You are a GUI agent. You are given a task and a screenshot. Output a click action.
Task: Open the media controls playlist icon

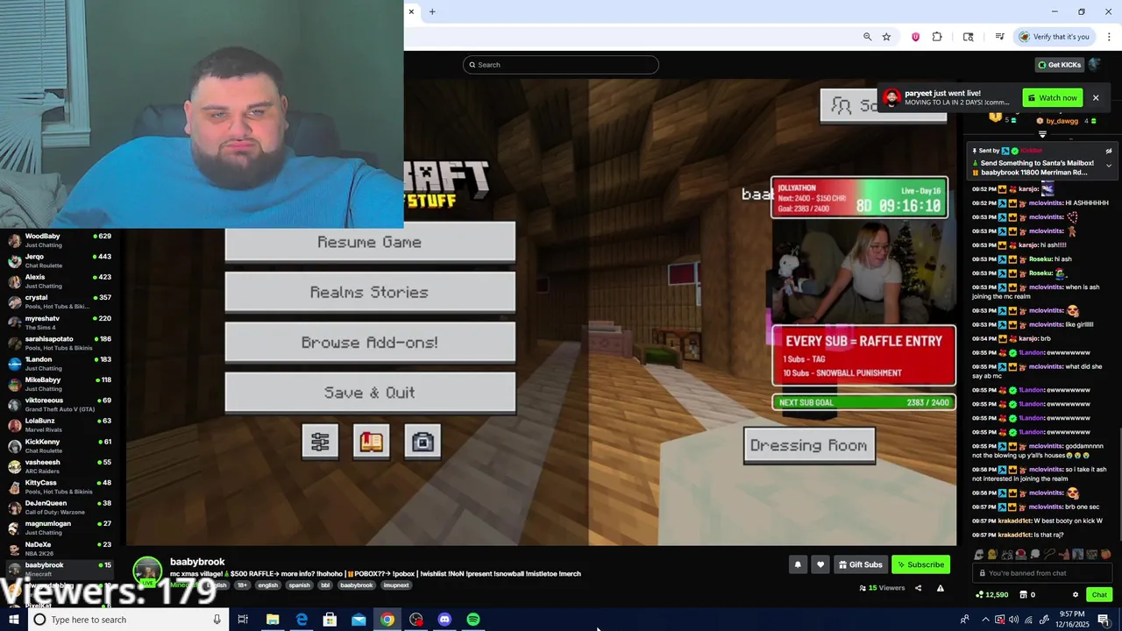click(999, 37)
